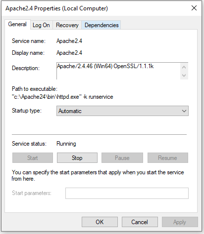Click the Apache2.4 service name value
Image resolution: width=204 pixels, height=234 pixels.
point(69,41)
